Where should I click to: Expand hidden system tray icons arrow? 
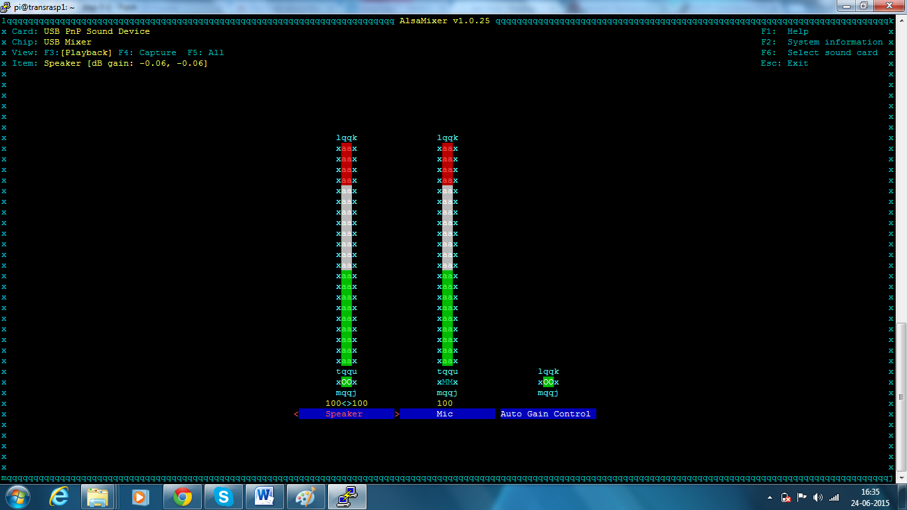(x=770, y=497)
